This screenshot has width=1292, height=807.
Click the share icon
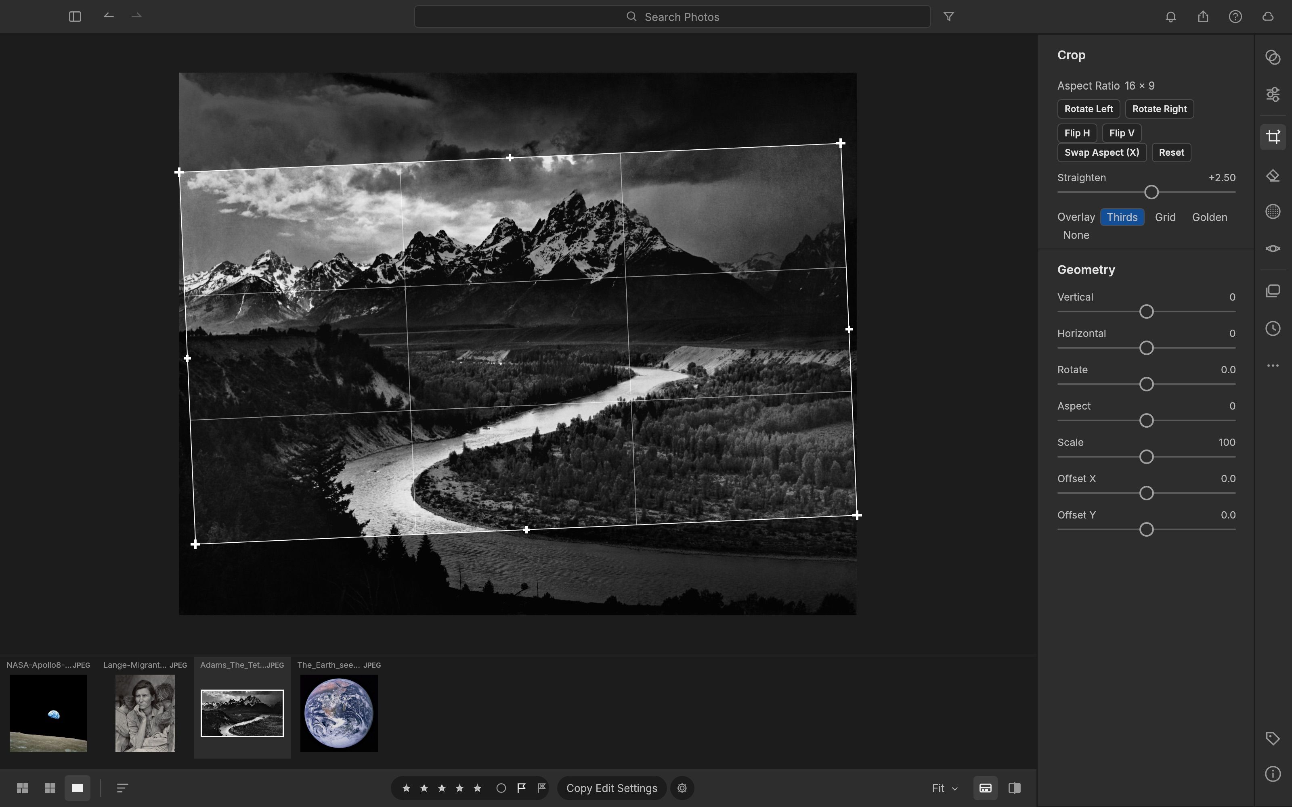tap(1203, 17)
